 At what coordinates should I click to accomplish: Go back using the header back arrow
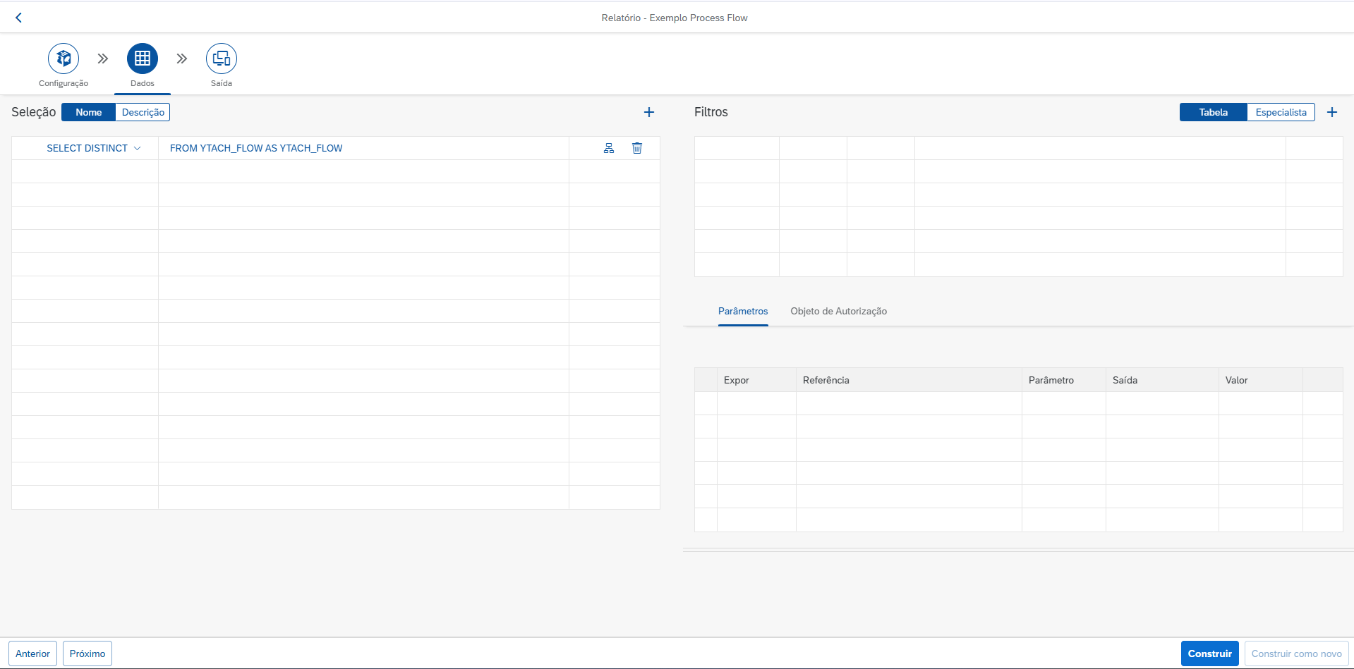click(x=19, y=18)
